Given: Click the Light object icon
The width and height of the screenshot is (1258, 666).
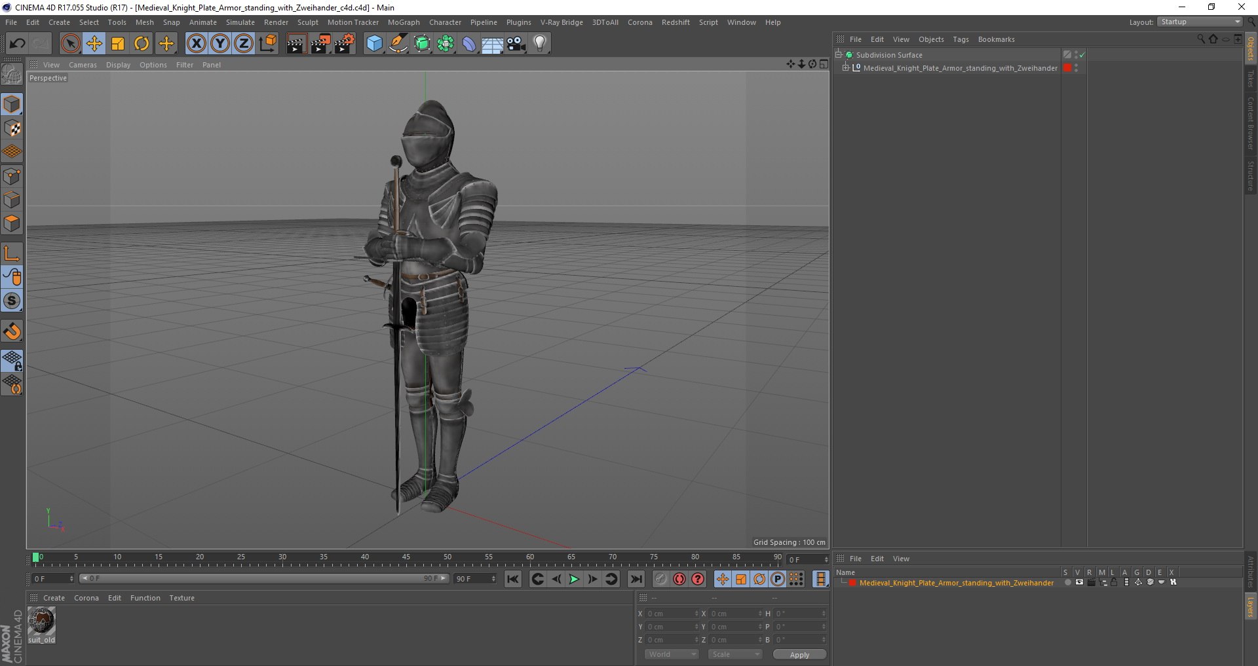Looking at the screenshot, I should click(539, 44).
